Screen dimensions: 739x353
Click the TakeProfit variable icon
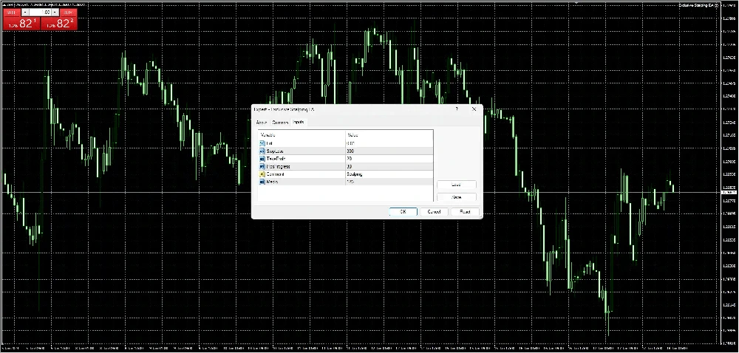click(262, 159)
